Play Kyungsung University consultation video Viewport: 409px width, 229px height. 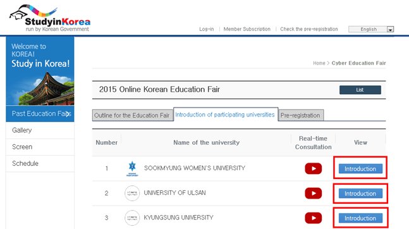point(313,218)
